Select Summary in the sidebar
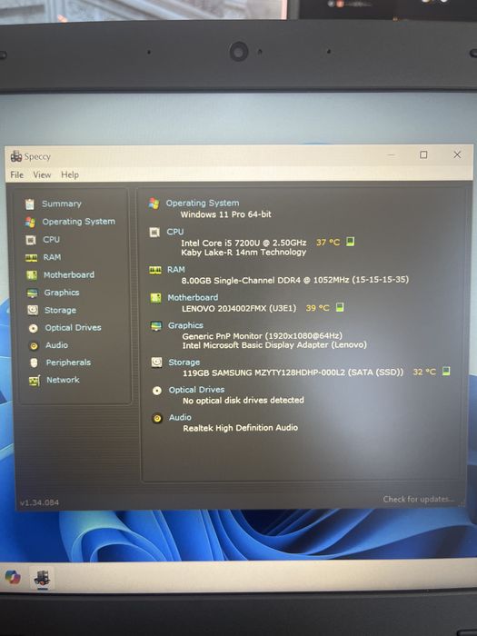The image size is (477, 636). pos(62,204)
